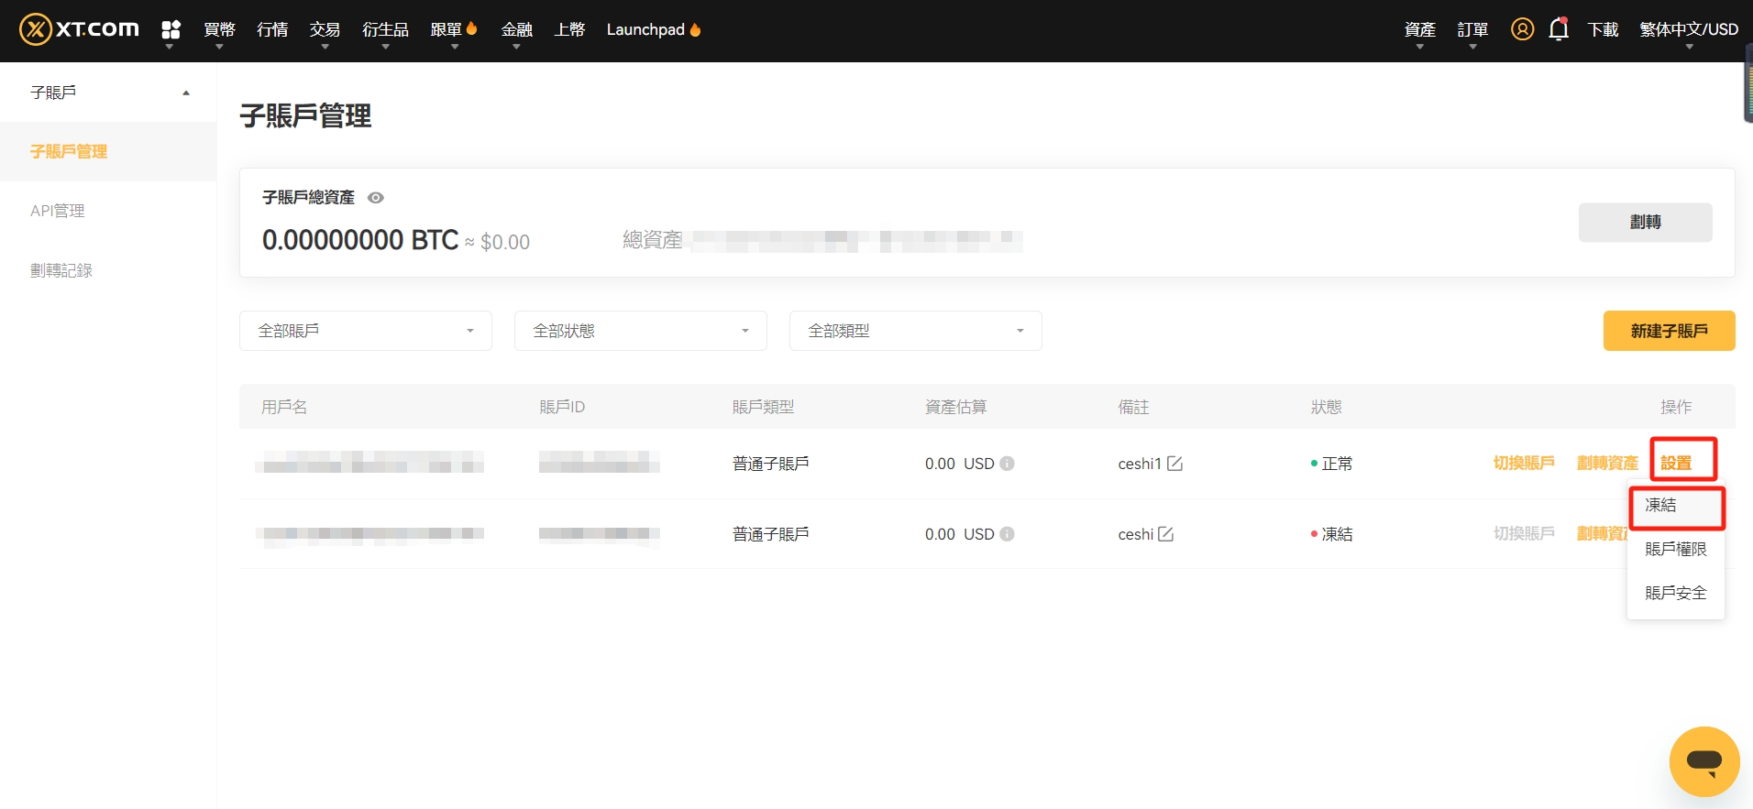
Task: Open the 訂單 dropdown
Action: coord(1472,29)
